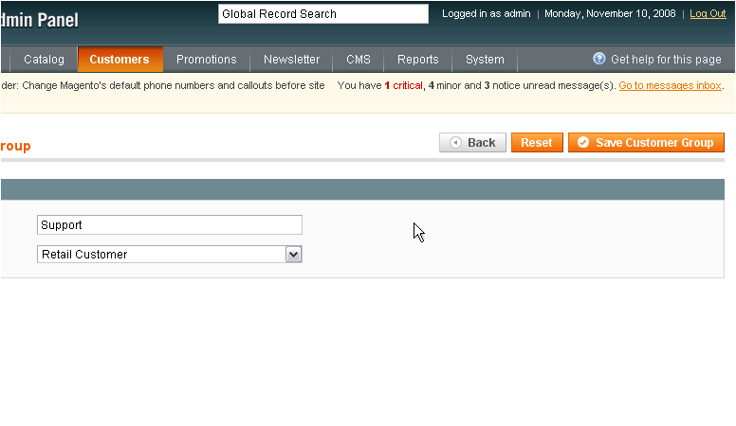
Task: Open the Reports menu
Action: pyautogui.click(x=417, y=60)
